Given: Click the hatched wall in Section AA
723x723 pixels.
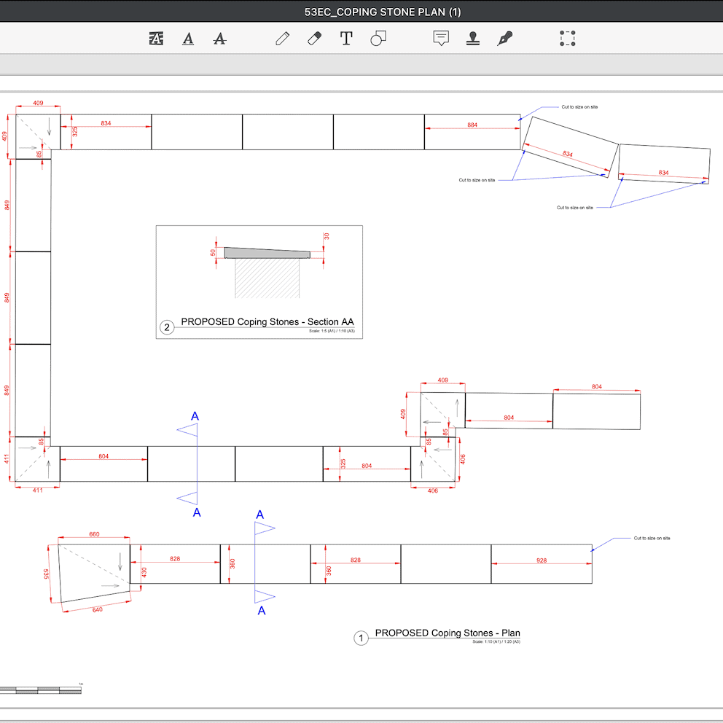Looking at the screenshot, I should coord(267,278).
